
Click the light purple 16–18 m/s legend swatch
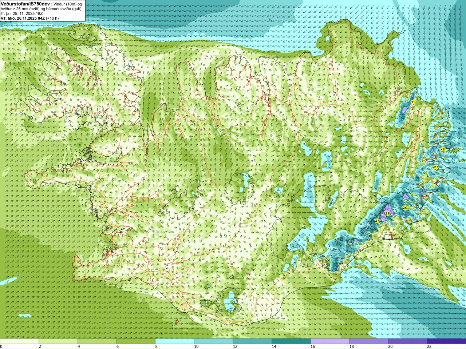(330, 341)
